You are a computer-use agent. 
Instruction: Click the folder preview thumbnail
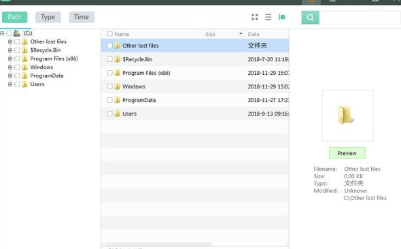(347, 116)
